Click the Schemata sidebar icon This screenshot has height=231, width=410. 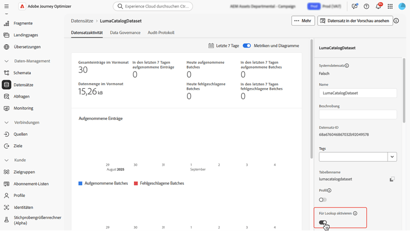(7, 73)
